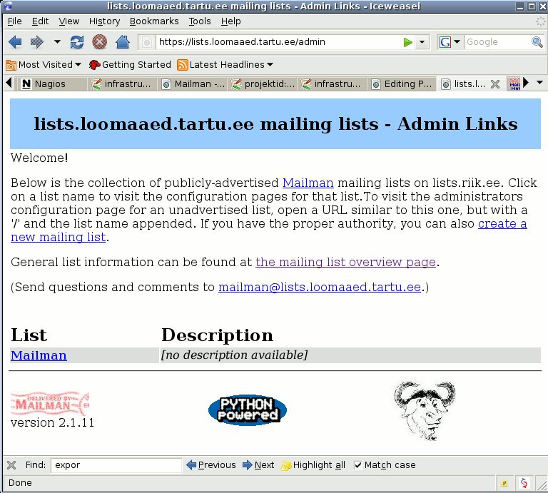Find the Next match
Image resolution: width=548 pixels, height=493 pixels.
click(x=258, y=465)
